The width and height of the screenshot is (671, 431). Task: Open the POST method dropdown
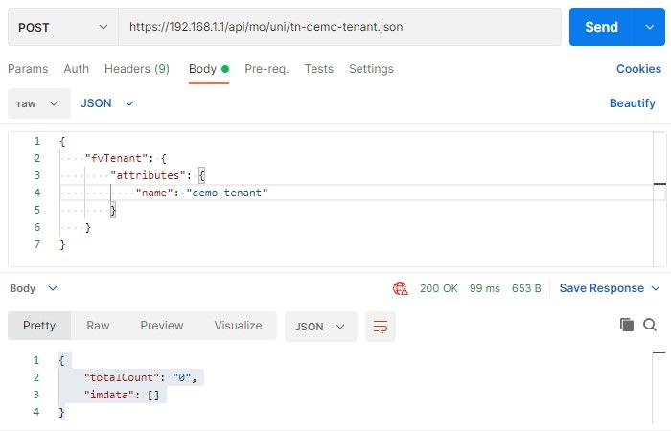tap(63, 27)
